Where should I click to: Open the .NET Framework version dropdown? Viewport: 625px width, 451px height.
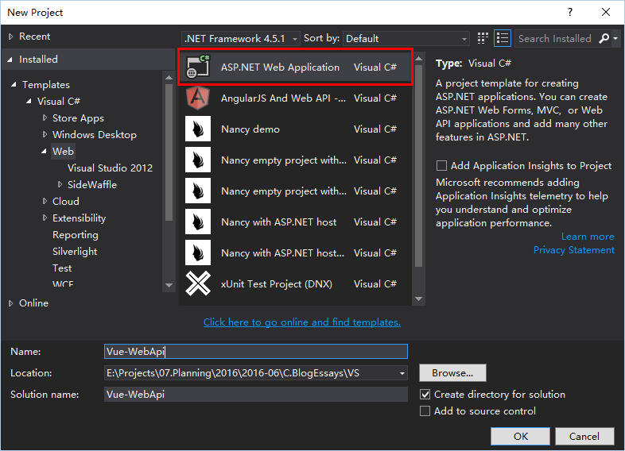point(241,39)
